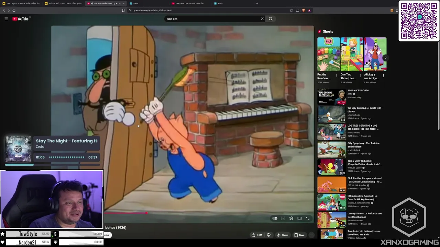Viewport: 440px width, 247px height.
Task: Open the Brave Rewards triangle icon
Action: coord(309,10)
